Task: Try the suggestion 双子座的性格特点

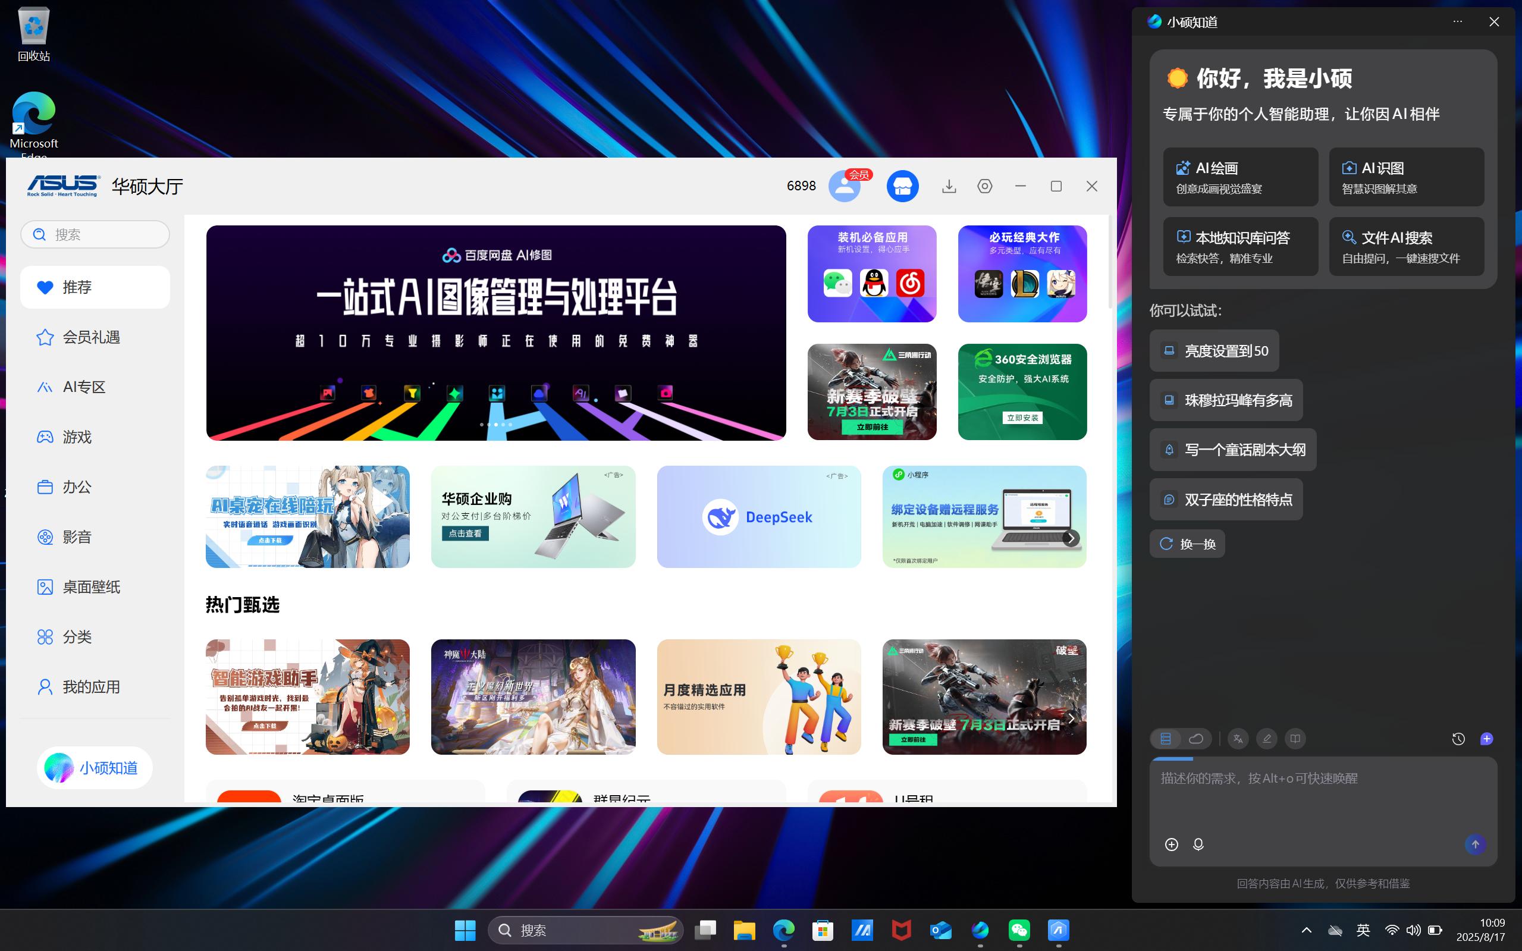Action: (1226, 500)
